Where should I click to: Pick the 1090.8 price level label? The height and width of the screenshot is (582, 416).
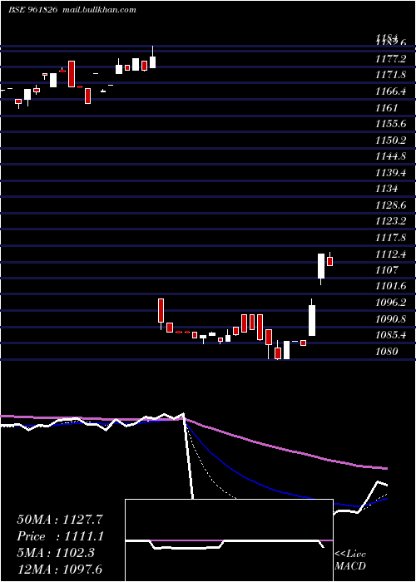[x=390, y=318]
